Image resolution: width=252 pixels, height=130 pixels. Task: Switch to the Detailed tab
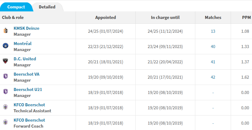tap(47, 7)
